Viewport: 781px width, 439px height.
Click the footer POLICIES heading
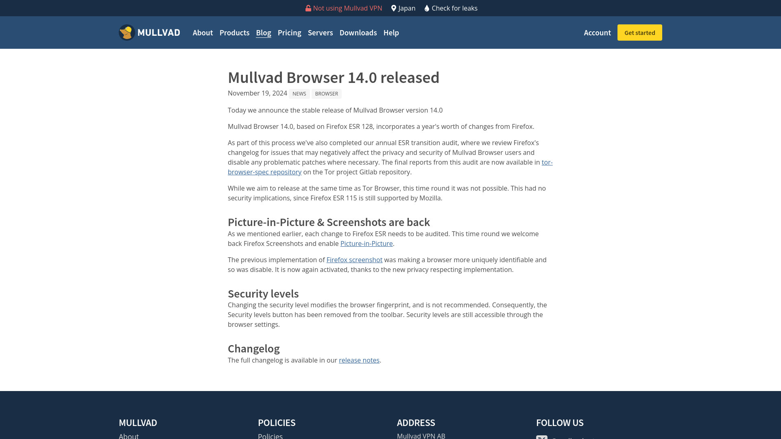[277, 423]
